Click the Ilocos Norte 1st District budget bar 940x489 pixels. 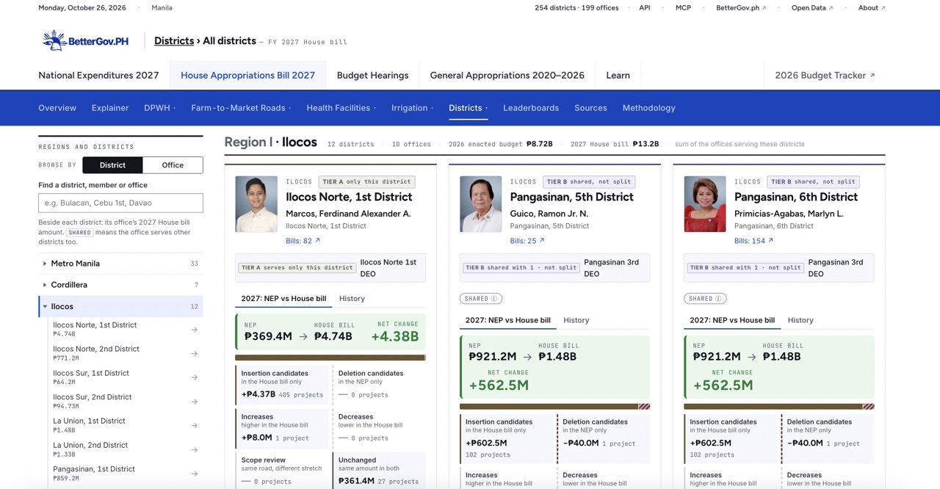(x=330, y=358)
